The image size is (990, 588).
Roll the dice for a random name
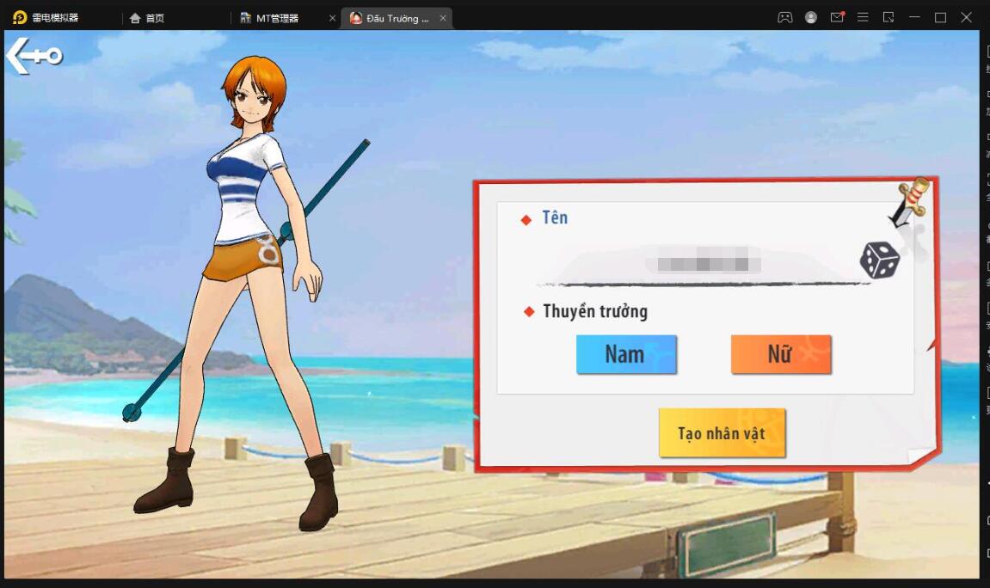coord(879,260)
